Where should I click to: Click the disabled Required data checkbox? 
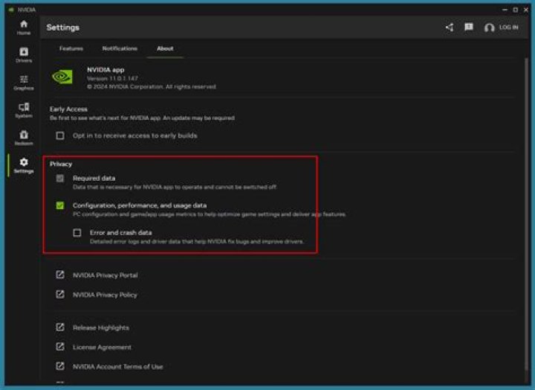(x=60, y=179)
